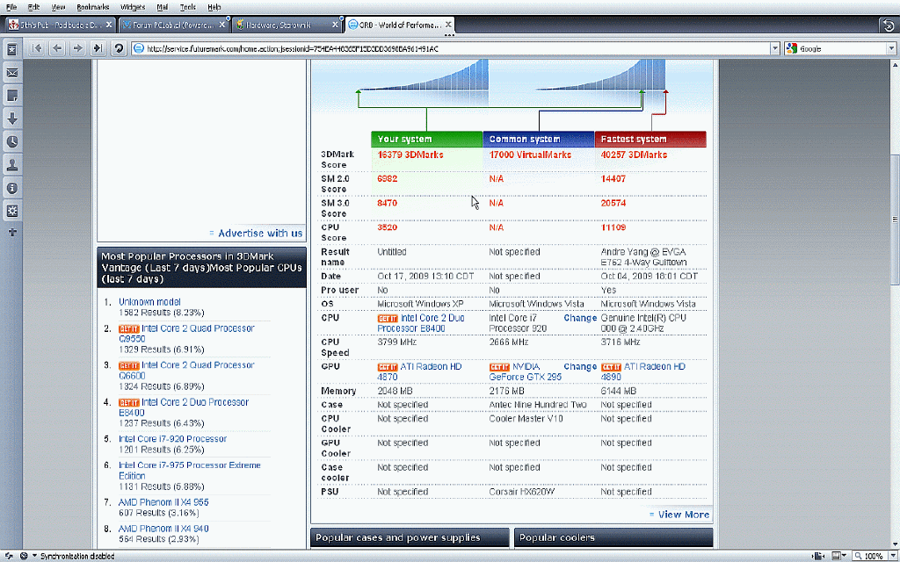Close the Hardware, Sterowniki tab
Image resolution: width=900 pixels, height=562 pixels.
[x=336, y=25]
